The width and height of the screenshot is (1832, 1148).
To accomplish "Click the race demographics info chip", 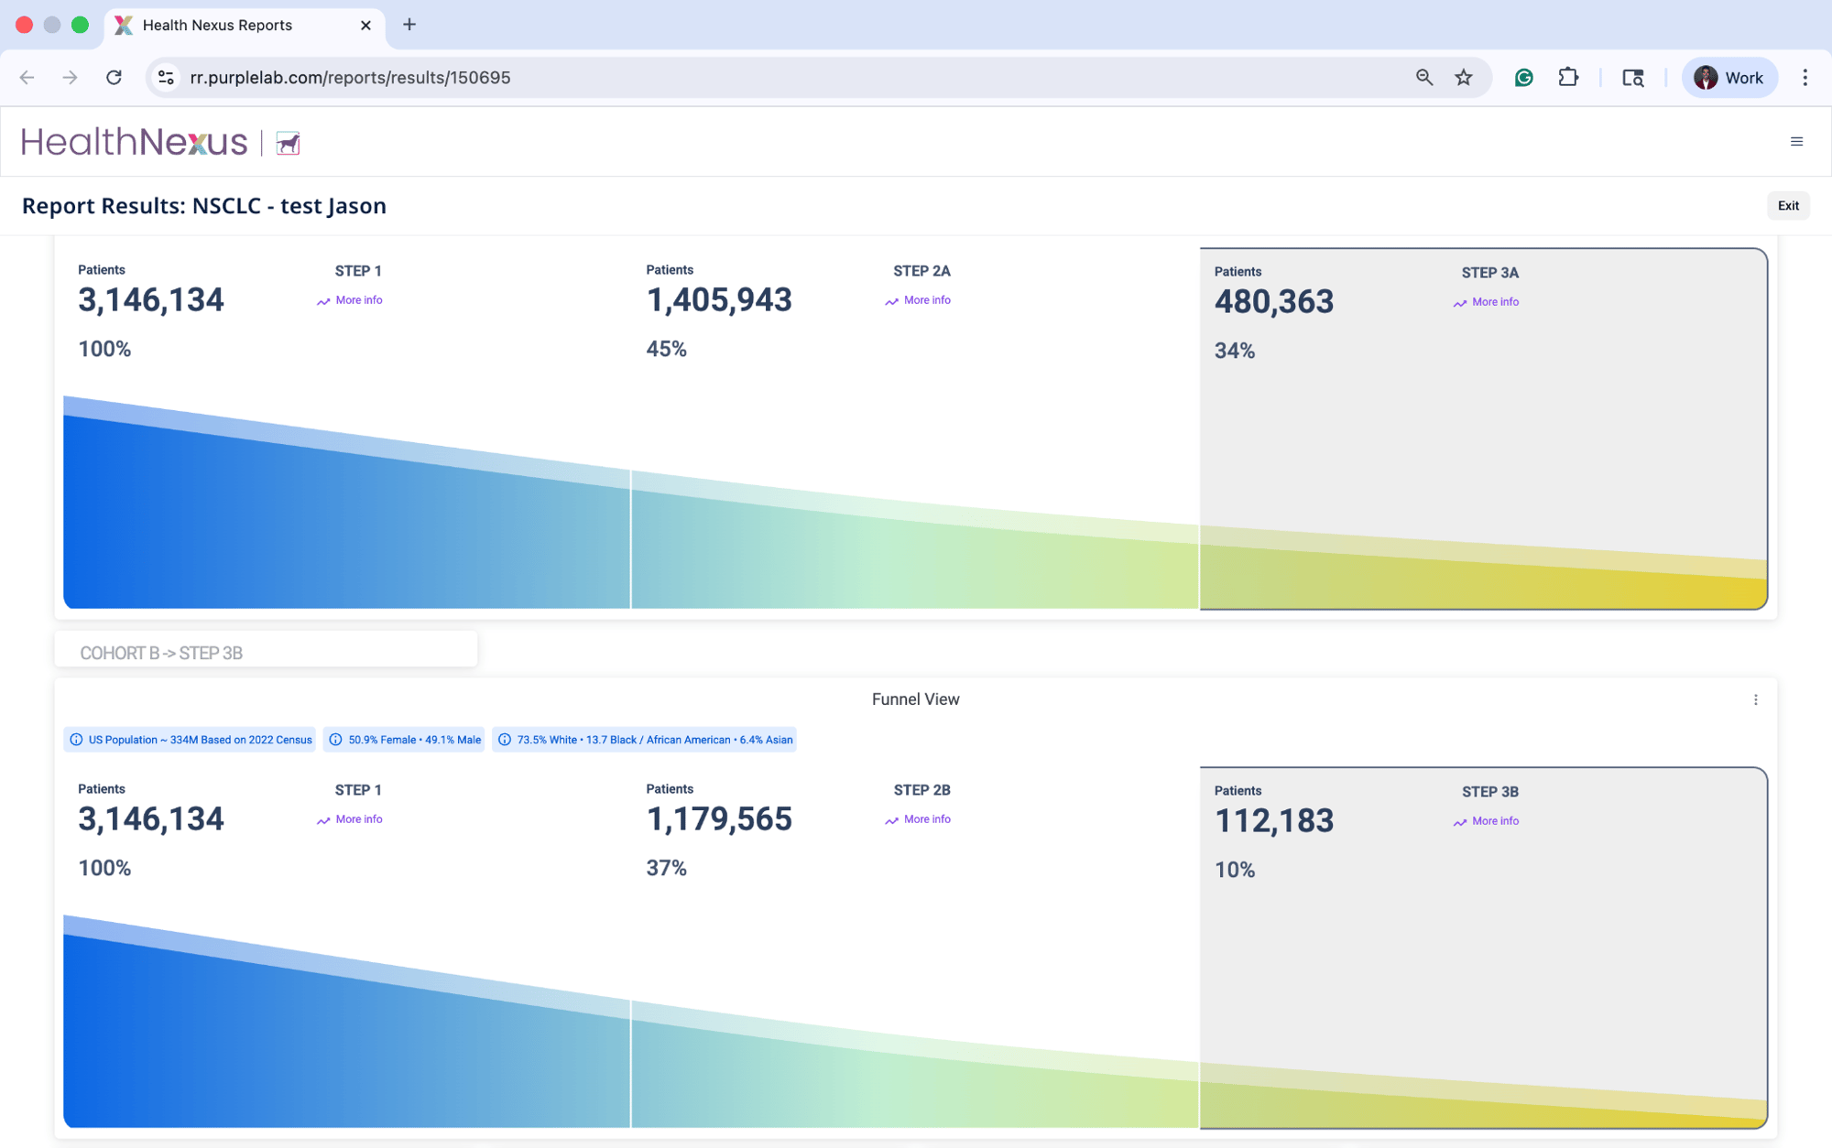I will pos(644,740).
